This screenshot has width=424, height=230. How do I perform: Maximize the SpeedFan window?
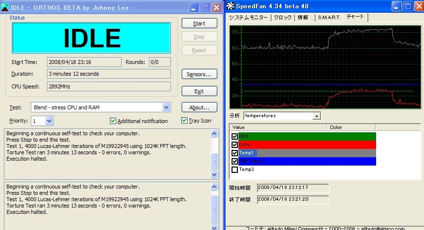click(408, 6)
